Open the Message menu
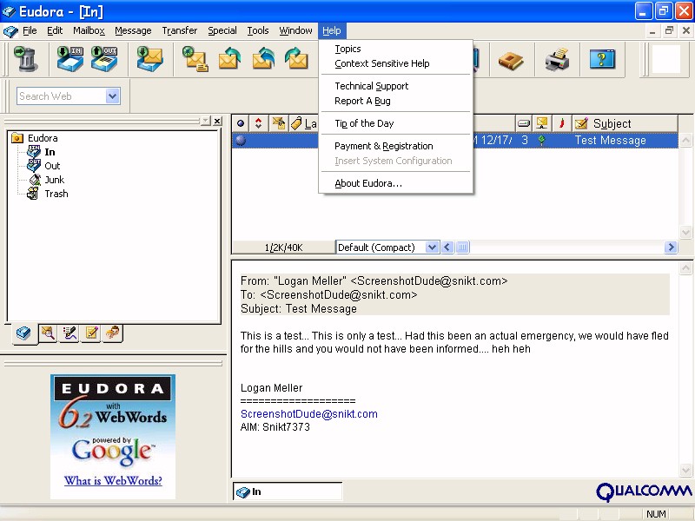 pyautogui.click(x=133, y=30)
